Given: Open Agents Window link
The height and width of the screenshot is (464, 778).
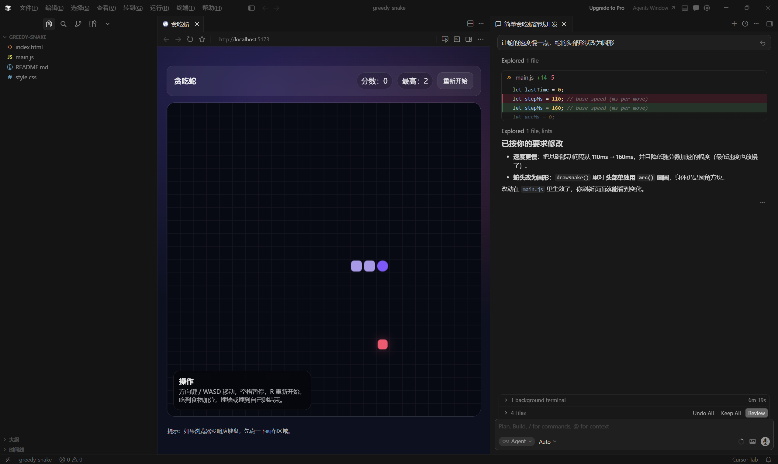Looking at the screenshot, I should 654,8.
